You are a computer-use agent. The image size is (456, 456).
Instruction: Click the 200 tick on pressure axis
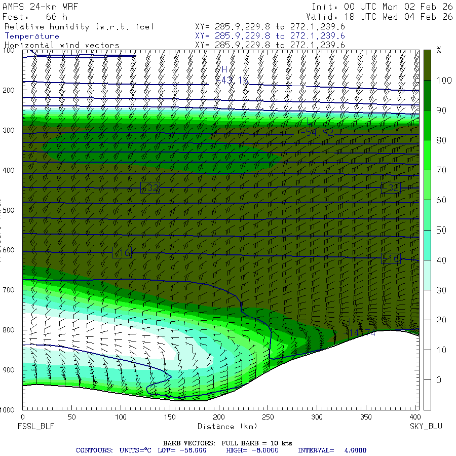9,90
